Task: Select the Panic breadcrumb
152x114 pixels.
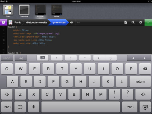Action: [18, 22]
